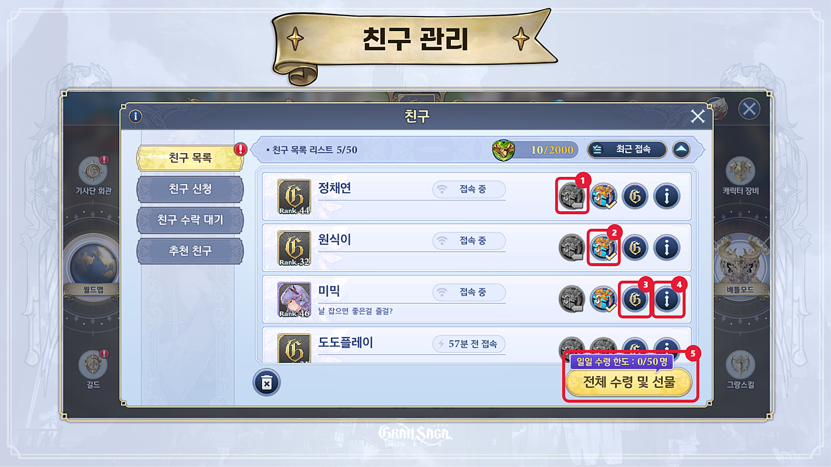Select 친구 목록 tab
The width and height of the screenshot is (831, 467).
pos(190,158)
